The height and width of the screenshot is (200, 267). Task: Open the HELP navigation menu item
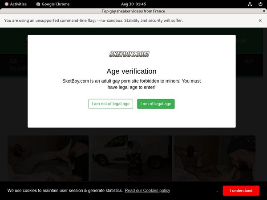tap(249, 61)
